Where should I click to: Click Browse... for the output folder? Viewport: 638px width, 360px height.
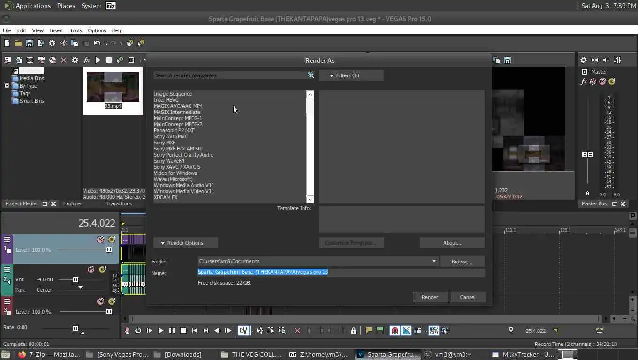coord(462,262)
